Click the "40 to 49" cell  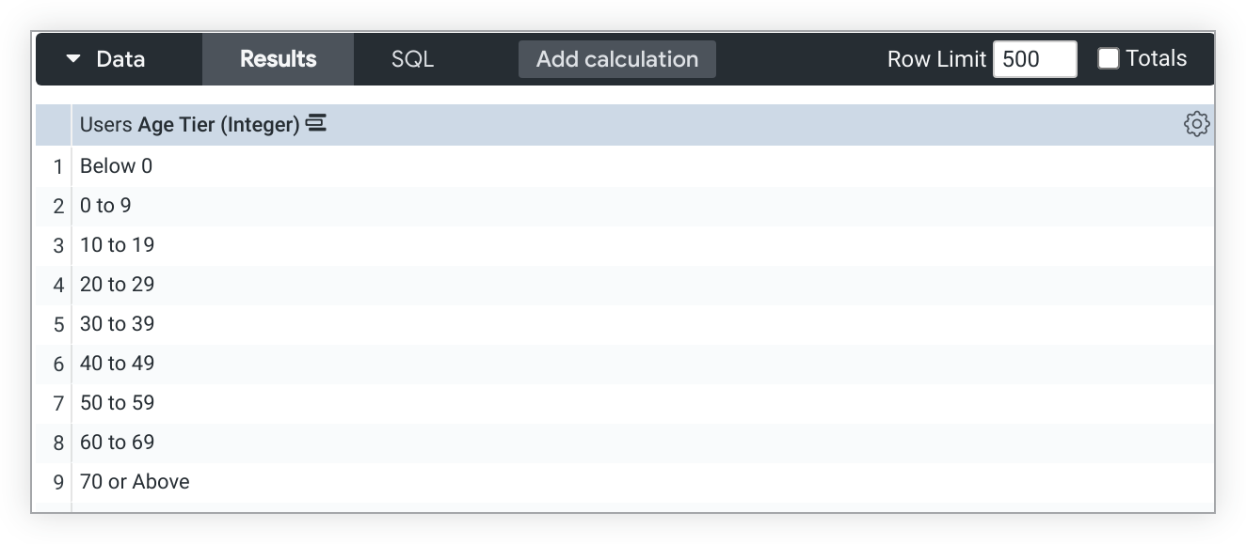pos(117,364)
